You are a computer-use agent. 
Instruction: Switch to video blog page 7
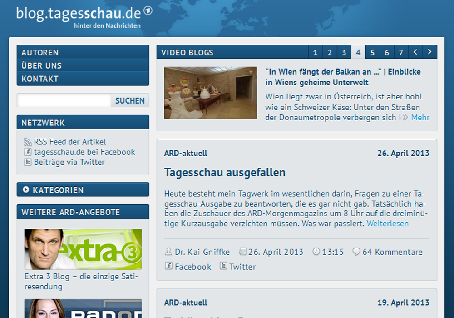tap(401, 52)
